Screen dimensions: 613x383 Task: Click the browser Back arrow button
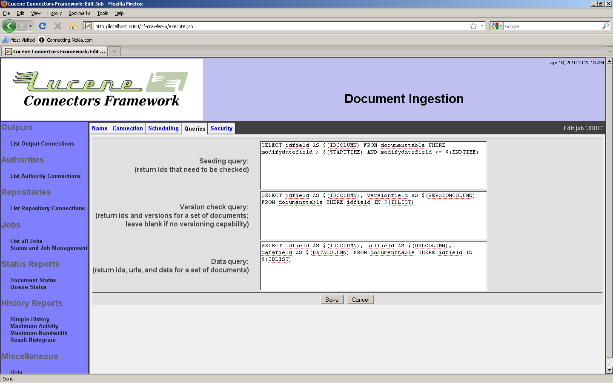point(9,26)
